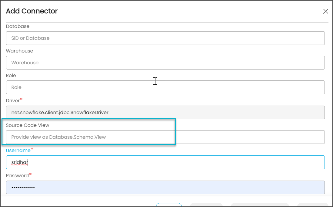The image size is (333, 207).
Task: Click the Driver required label
Action: (x=13, y=100)
